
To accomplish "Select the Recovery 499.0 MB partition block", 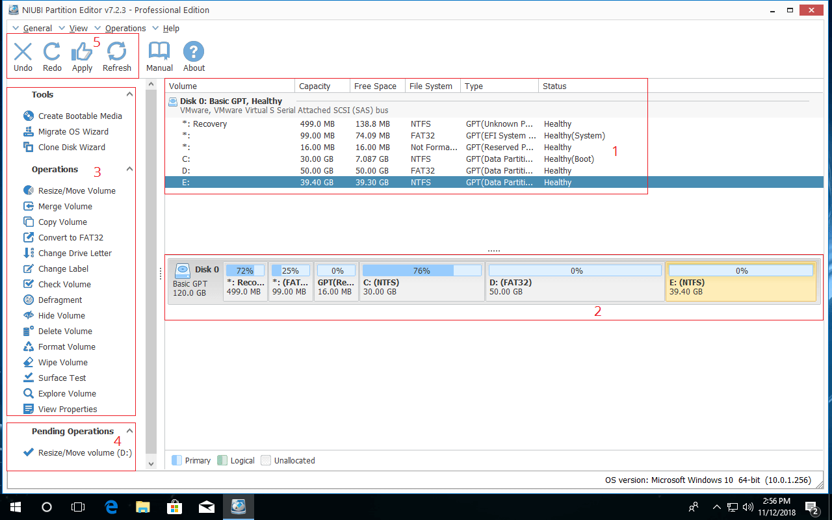I will pos(245,281).
